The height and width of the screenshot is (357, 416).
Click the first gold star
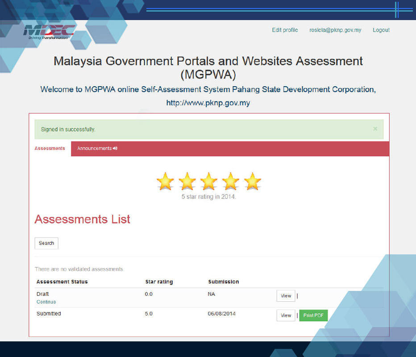165,182
